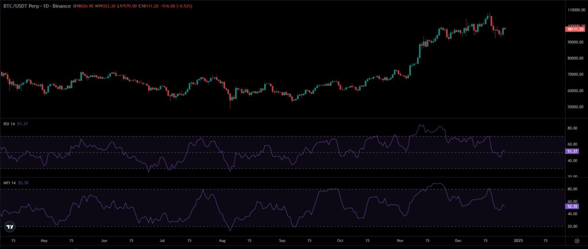Click the RSI 14 indicator label
The width and height of the screenshot is (588, 249).
tap(9, 123)
